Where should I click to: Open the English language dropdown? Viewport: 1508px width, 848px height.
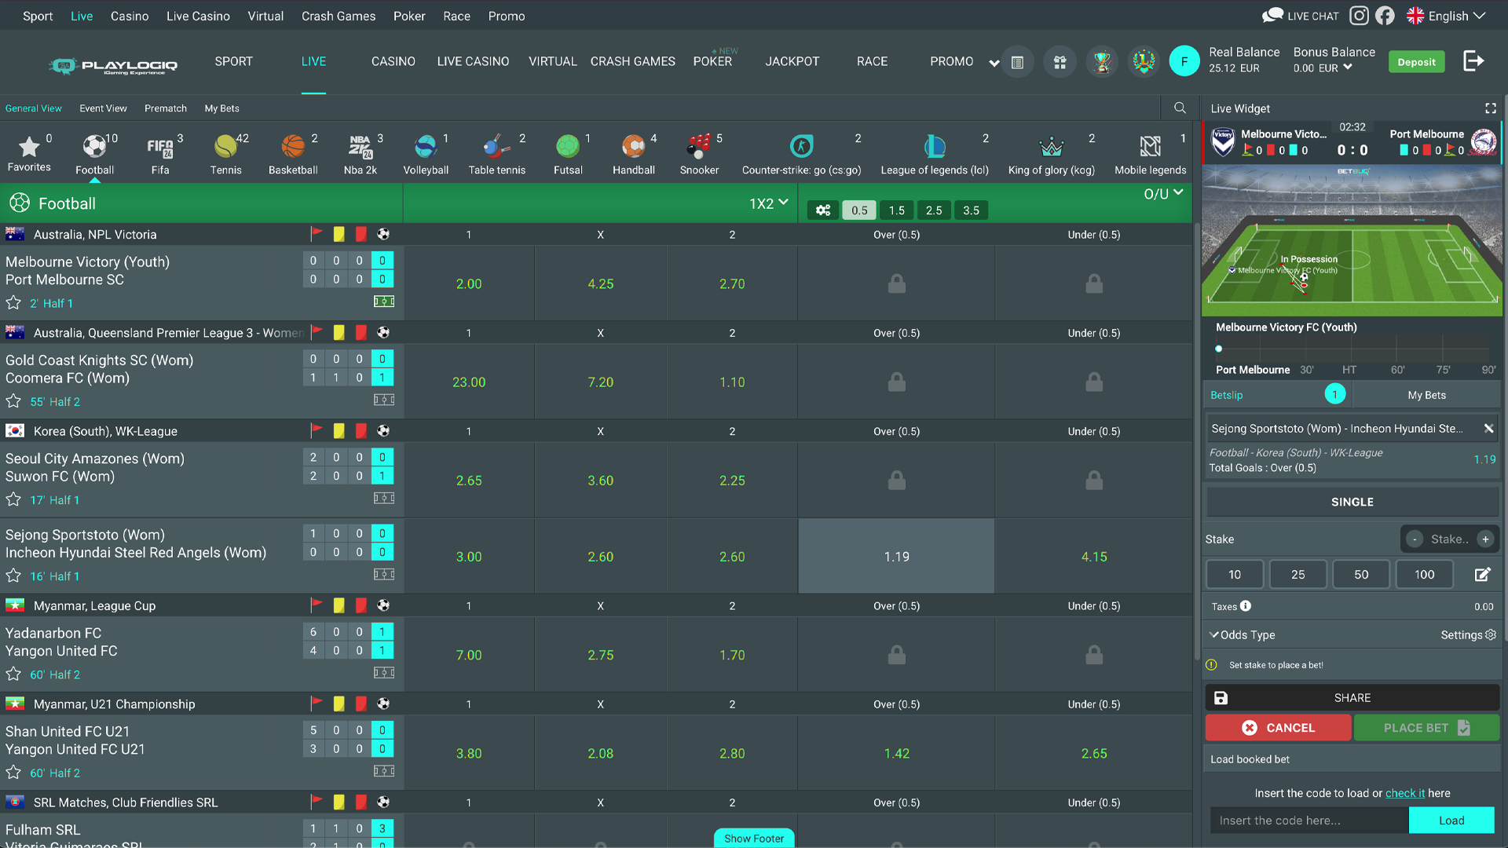coord(1446,16)
